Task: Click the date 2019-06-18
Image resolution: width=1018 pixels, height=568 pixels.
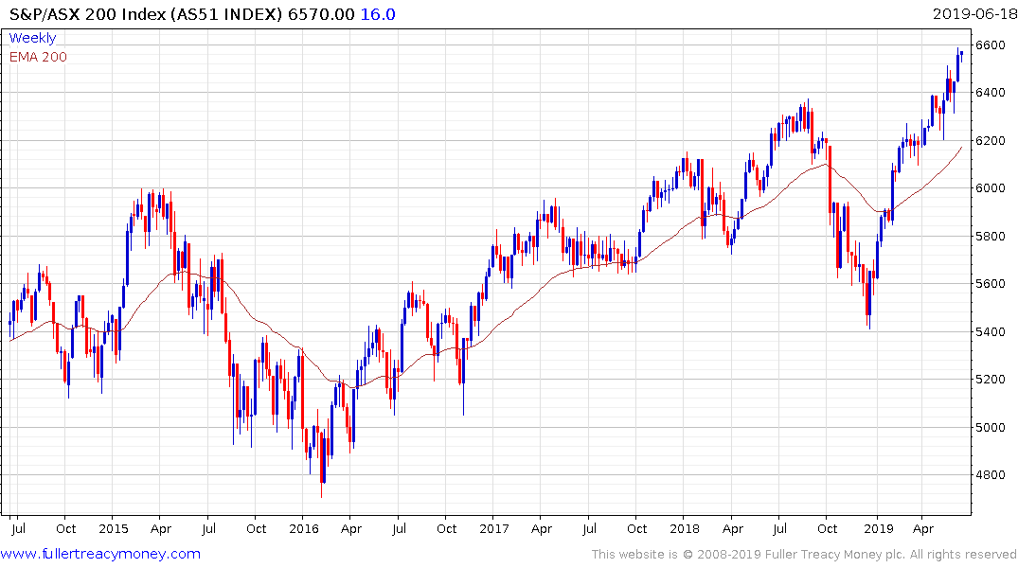Action: tap(973, 13)
